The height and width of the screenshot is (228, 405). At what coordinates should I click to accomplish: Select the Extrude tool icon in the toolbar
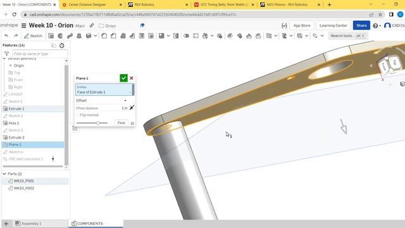[x=51, y=35]
